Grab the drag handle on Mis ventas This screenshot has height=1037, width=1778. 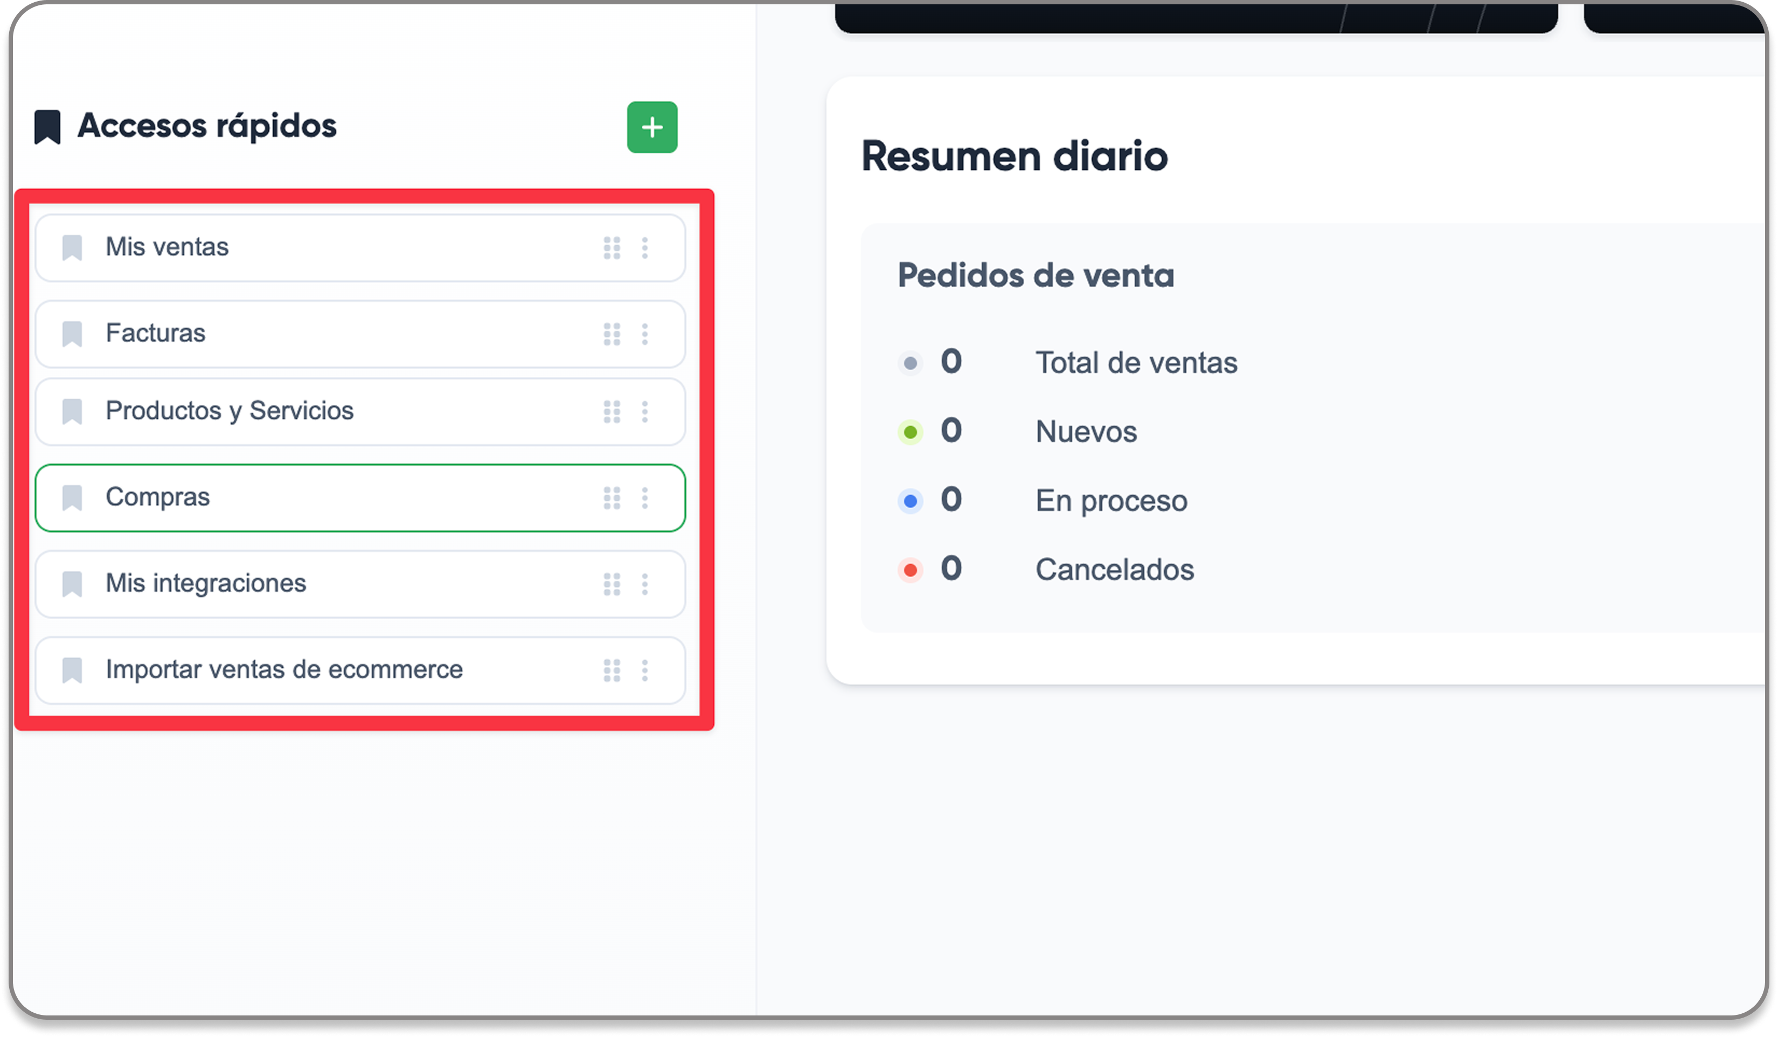pos(612,248)
